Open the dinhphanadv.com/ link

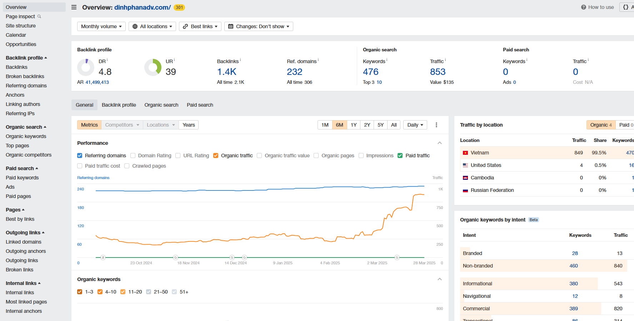(143, 7)
